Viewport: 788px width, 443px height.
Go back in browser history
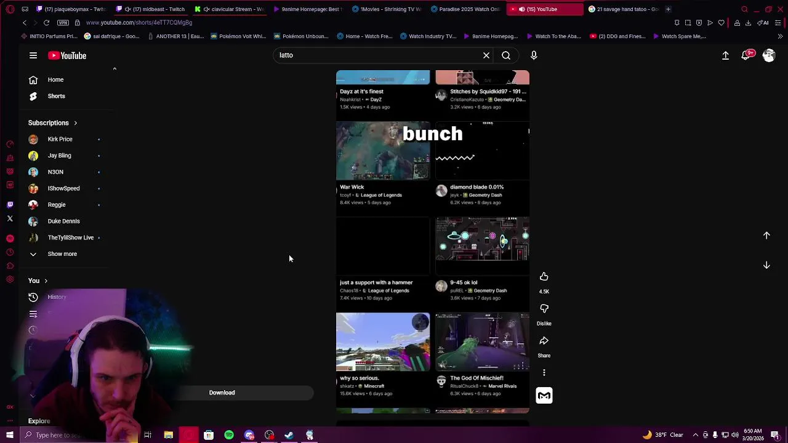point(25,23)
